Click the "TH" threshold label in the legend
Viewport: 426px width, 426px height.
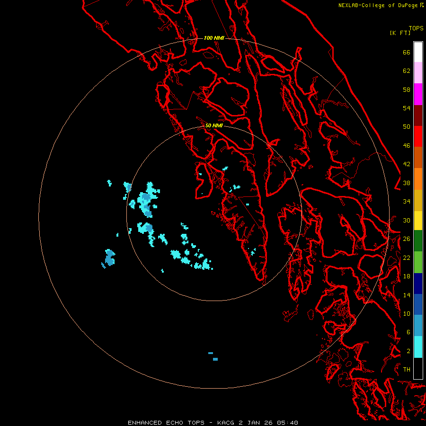(x=407, y=370)
